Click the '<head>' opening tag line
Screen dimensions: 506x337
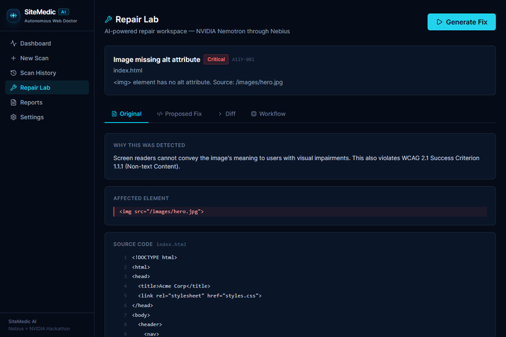141,276
